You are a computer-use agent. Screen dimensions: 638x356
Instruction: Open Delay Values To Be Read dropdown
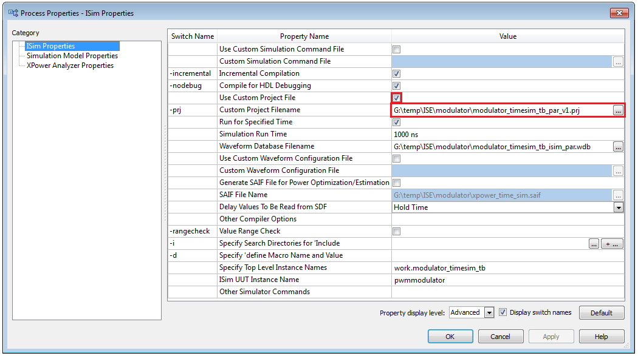click(x=619, y=207)
